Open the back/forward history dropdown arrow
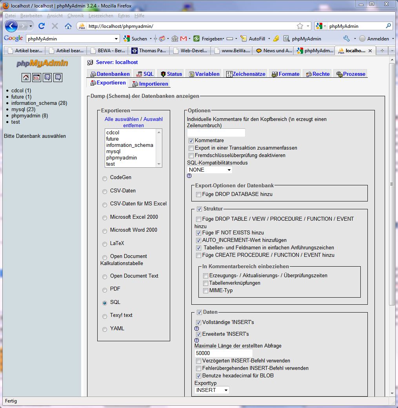 [x=31, y=26]
